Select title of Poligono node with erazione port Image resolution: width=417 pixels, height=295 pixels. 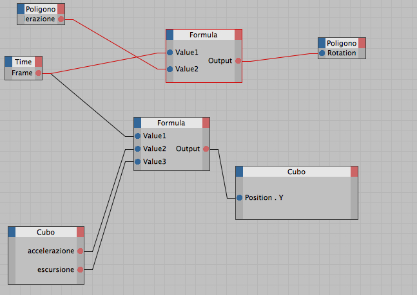click(x=41, y=9)
